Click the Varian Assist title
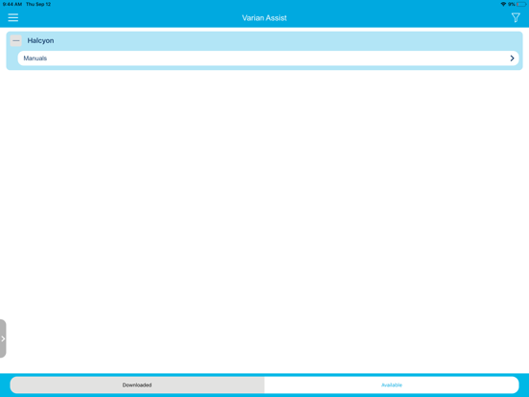Screen dimensions: 529x397 pyautogui.click(x=264, y=18)
